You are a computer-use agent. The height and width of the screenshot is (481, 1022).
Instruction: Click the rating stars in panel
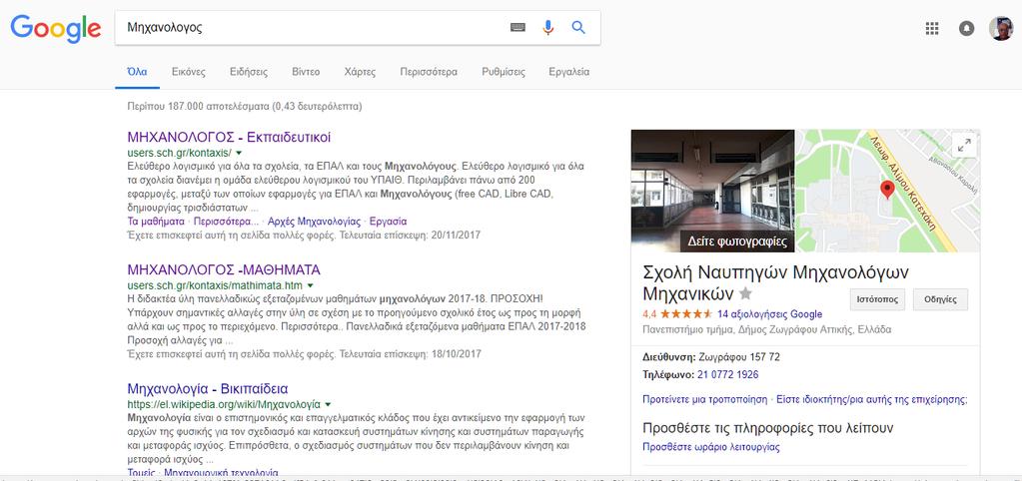(x=686, y=313)
